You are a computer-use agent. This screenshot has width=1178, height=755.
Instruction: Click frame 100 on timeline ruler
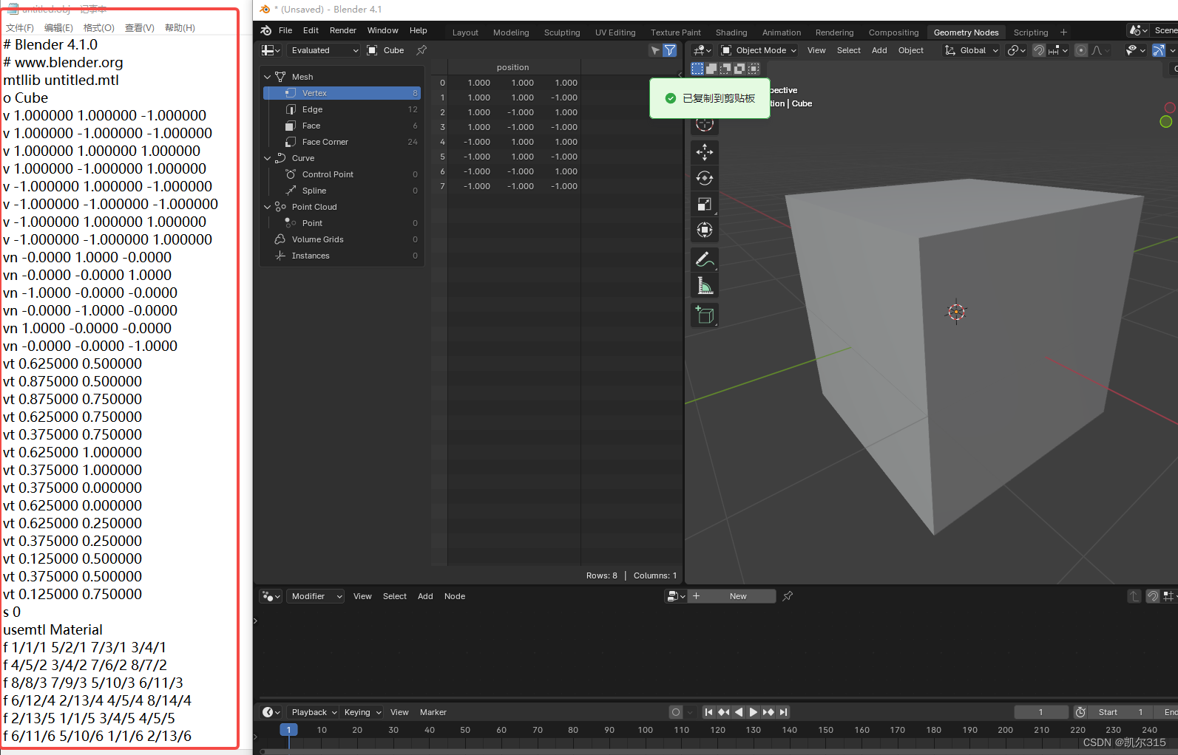(x=646, y=730)
